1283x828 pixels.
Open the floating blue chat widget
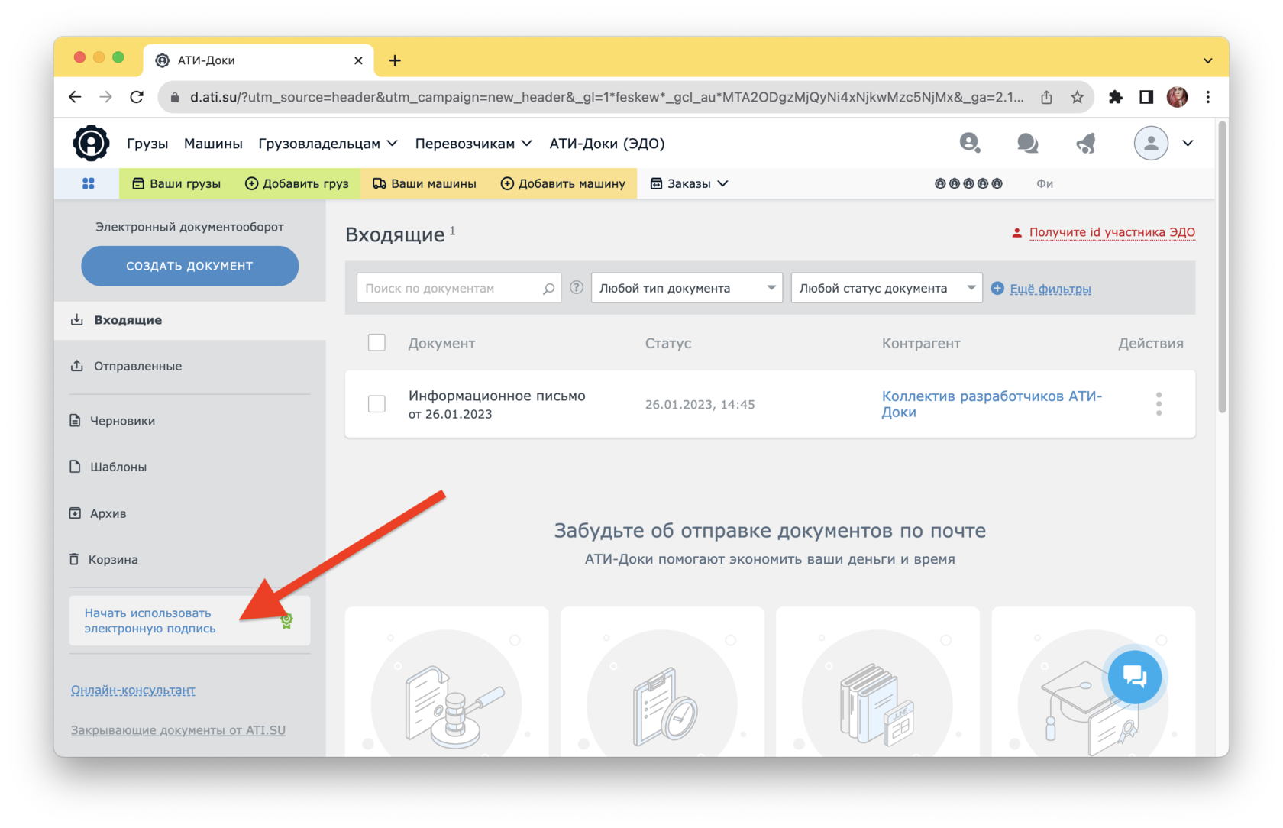1135,677
